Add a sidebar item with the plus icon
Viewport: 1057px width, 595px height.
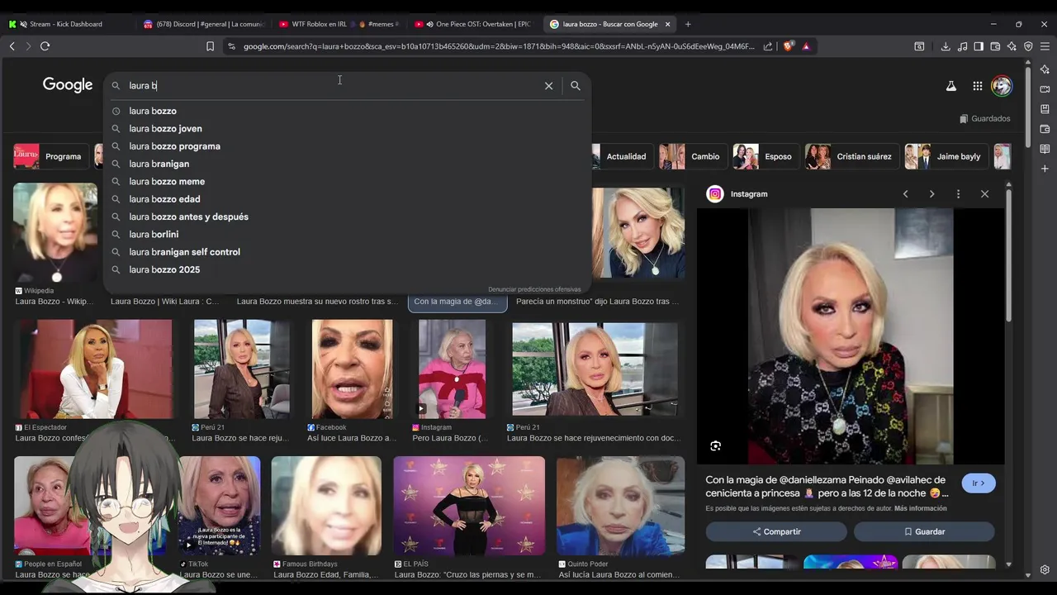tap(1045, 169)
